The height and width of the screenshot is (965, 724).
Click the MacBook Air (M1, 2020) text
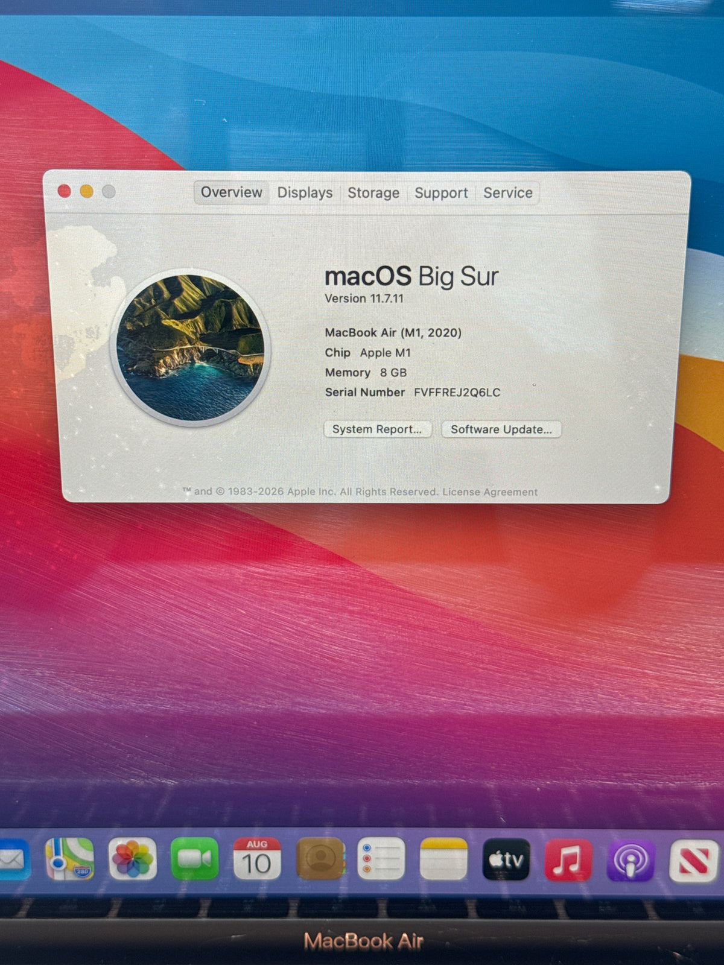pos(393,333)
